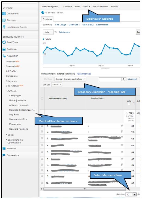Image resolution: width=142 pixels, height=199 pixels.
Task: Click the Shortcuts sidebar icon
Action: click(4, 20)
